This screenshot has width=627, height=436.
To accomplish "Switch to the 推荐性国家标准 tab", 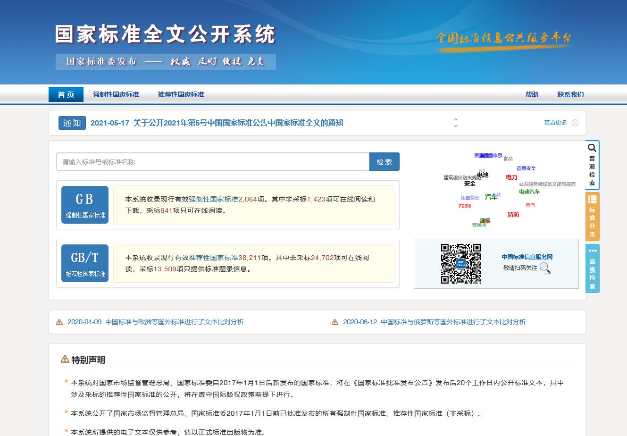I will click(x=182, y=94).
